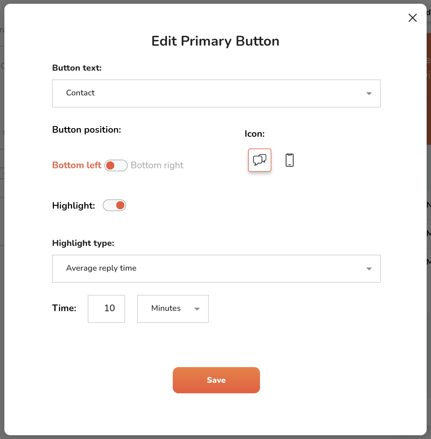Viewport: 431px width, 439px height.
Task: Click the caret beside Minutes
Action: click(x=197, y=309)
